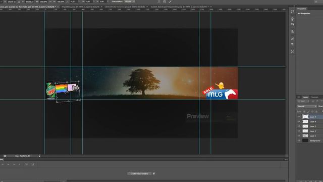
Task: Open the Tool Presets crossed-tools icon in the dock
Action: pos(292,52)
